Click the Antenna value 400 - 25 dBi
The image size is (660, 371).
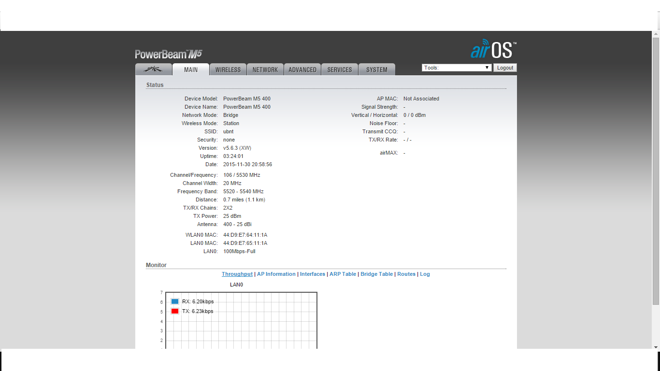pos(237,224)
